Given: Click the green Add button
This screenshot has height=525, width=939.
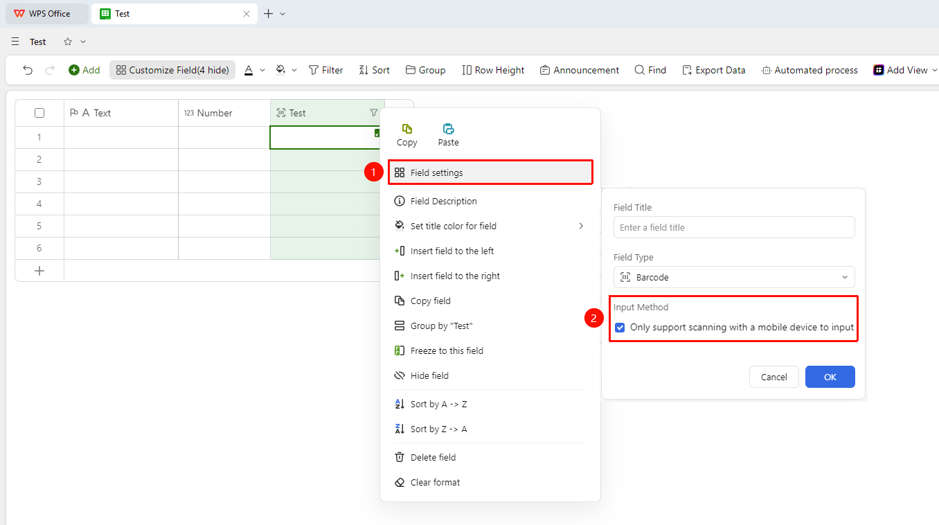Looking at the screenshot, I should (x=84, y=70).
